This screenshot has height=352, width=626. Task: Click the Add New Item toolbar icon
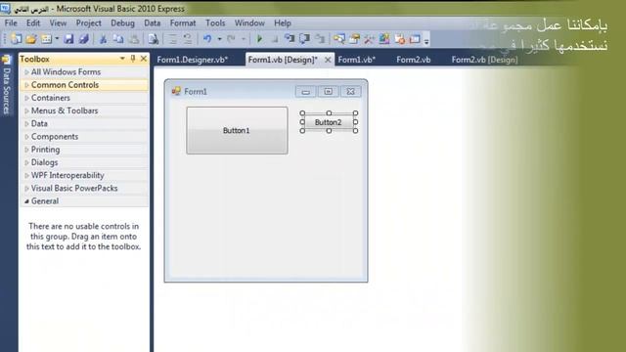click(x=46, y=39)
